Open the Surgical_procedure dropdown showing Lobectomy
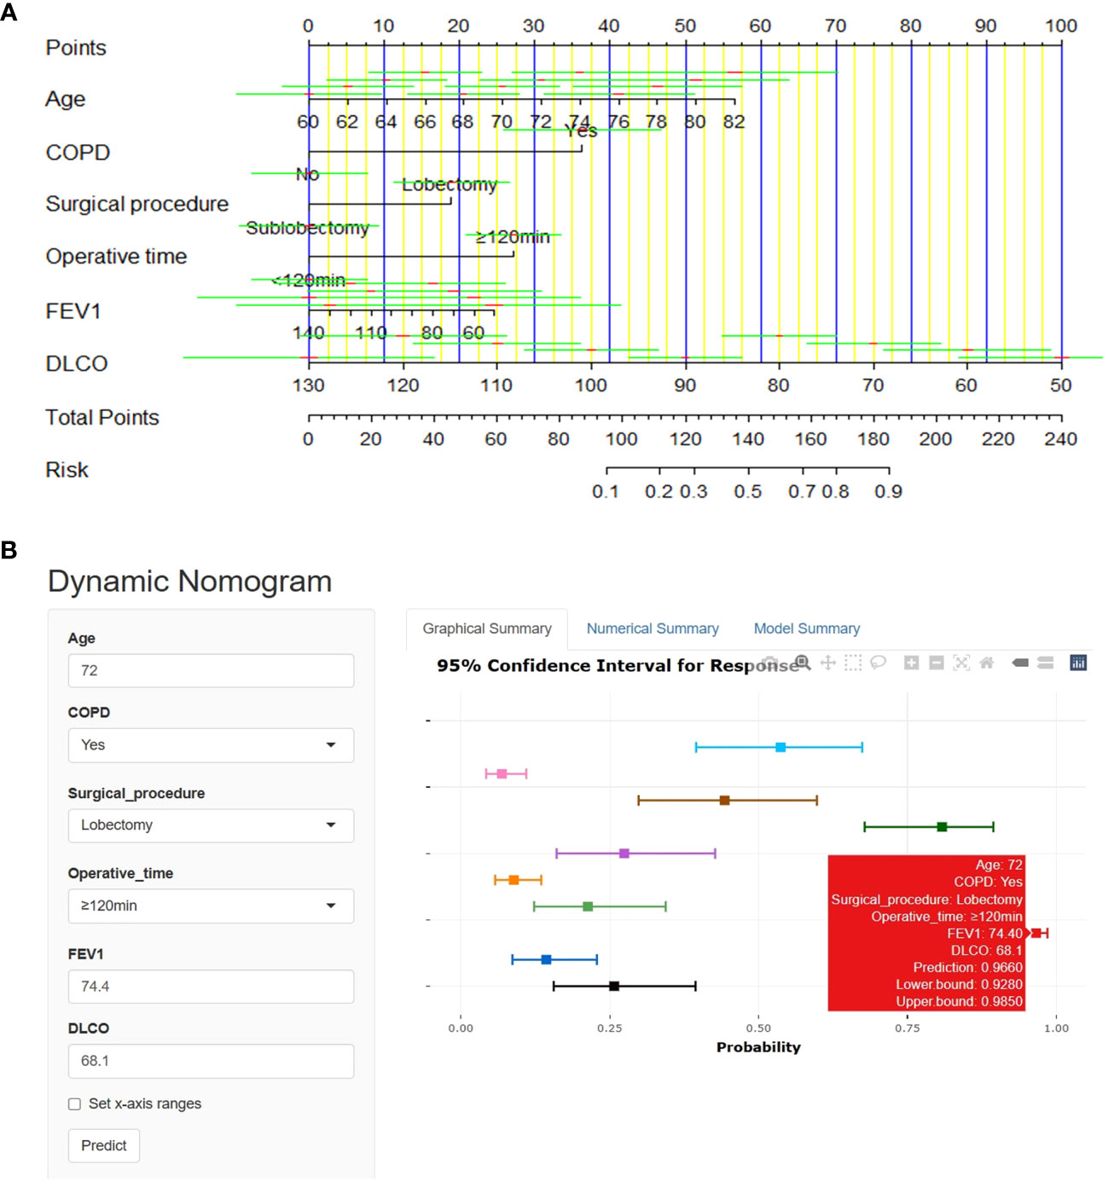This screenshot has height=1181, width=1108. coord(211,825)
